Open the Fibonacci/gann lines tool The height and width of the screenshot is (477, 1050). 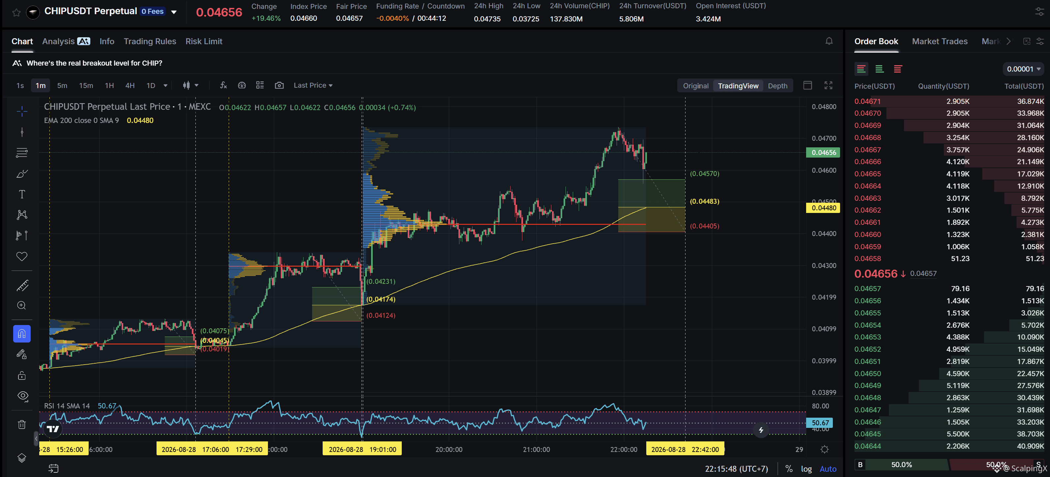tap(22, 153)
